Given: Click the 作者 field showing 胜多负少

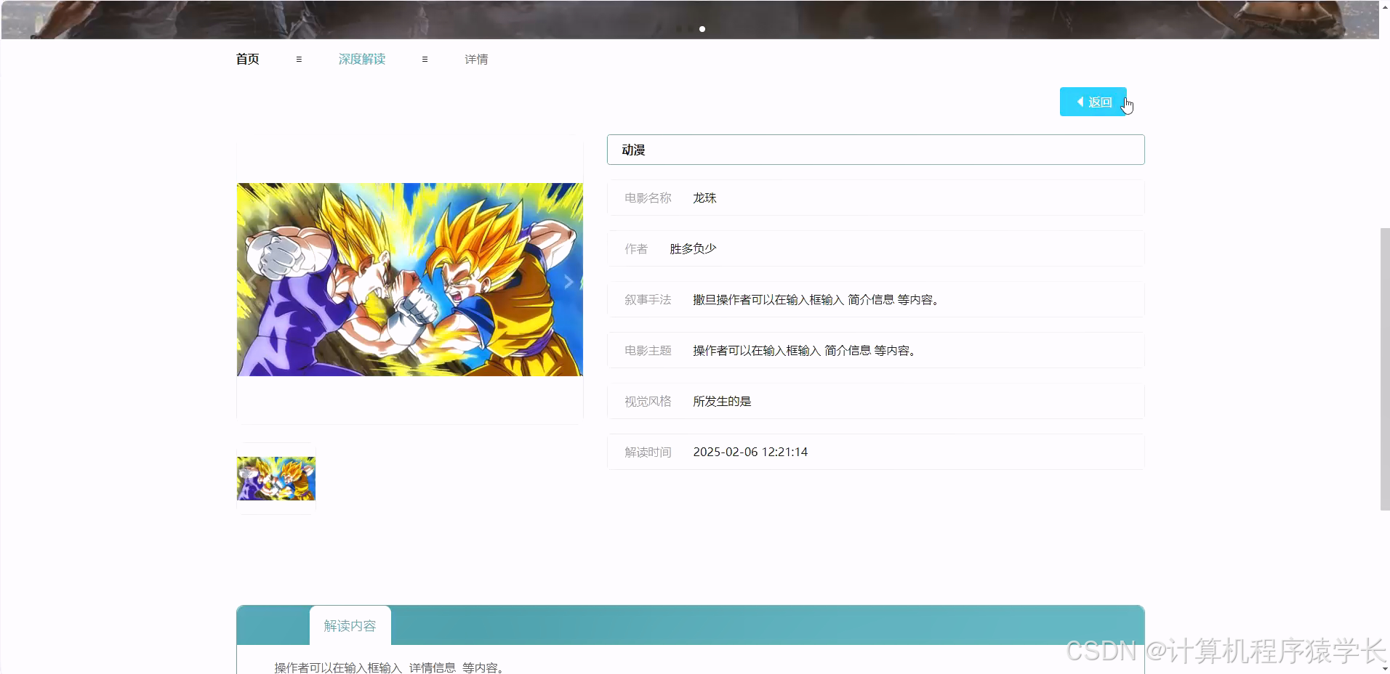Looking at the screenshot, I should 875,248.
